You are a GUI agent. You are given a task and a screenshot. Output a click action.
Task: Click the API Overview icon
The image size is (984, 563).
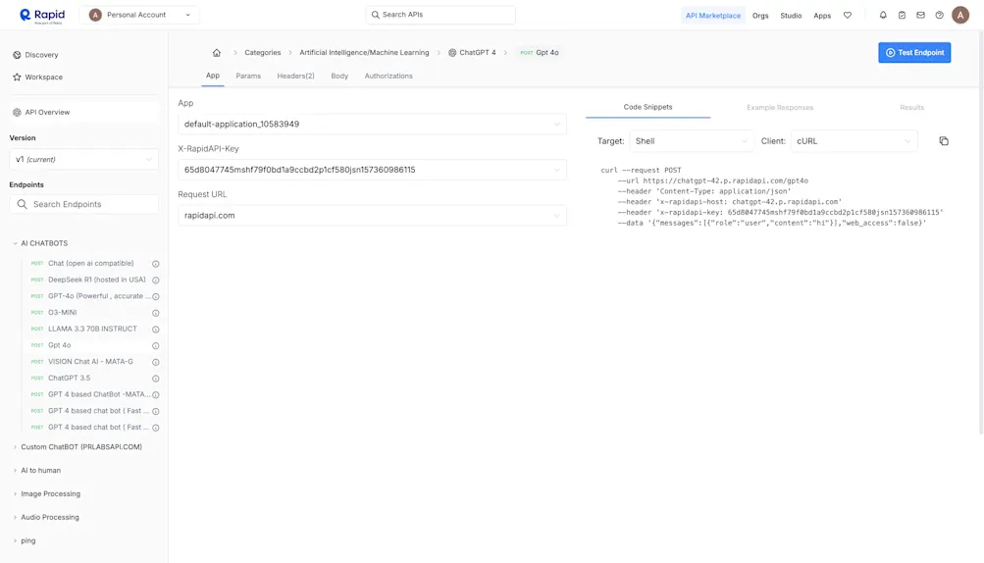(x=17, y=113)
